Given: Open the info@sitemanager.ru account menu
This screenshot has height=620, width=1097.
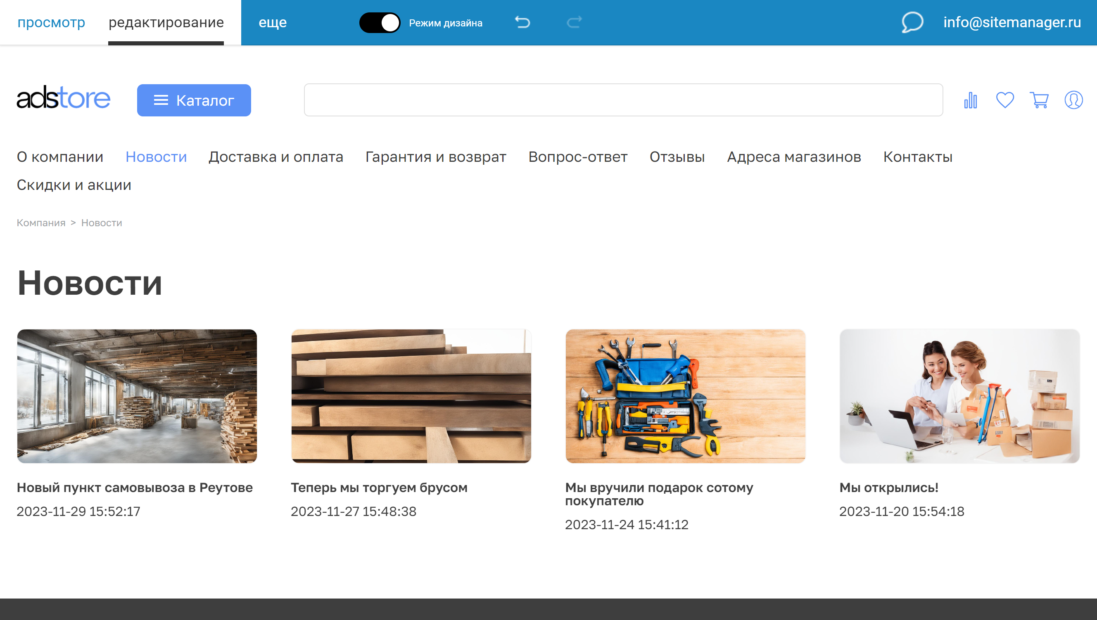Looking at the screenshot, I should pyautogui.click(x=1012, y=22).
